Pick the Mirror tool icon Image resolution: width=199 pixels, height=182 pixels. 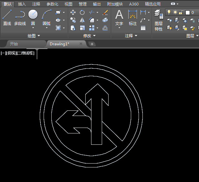(82, 20)
